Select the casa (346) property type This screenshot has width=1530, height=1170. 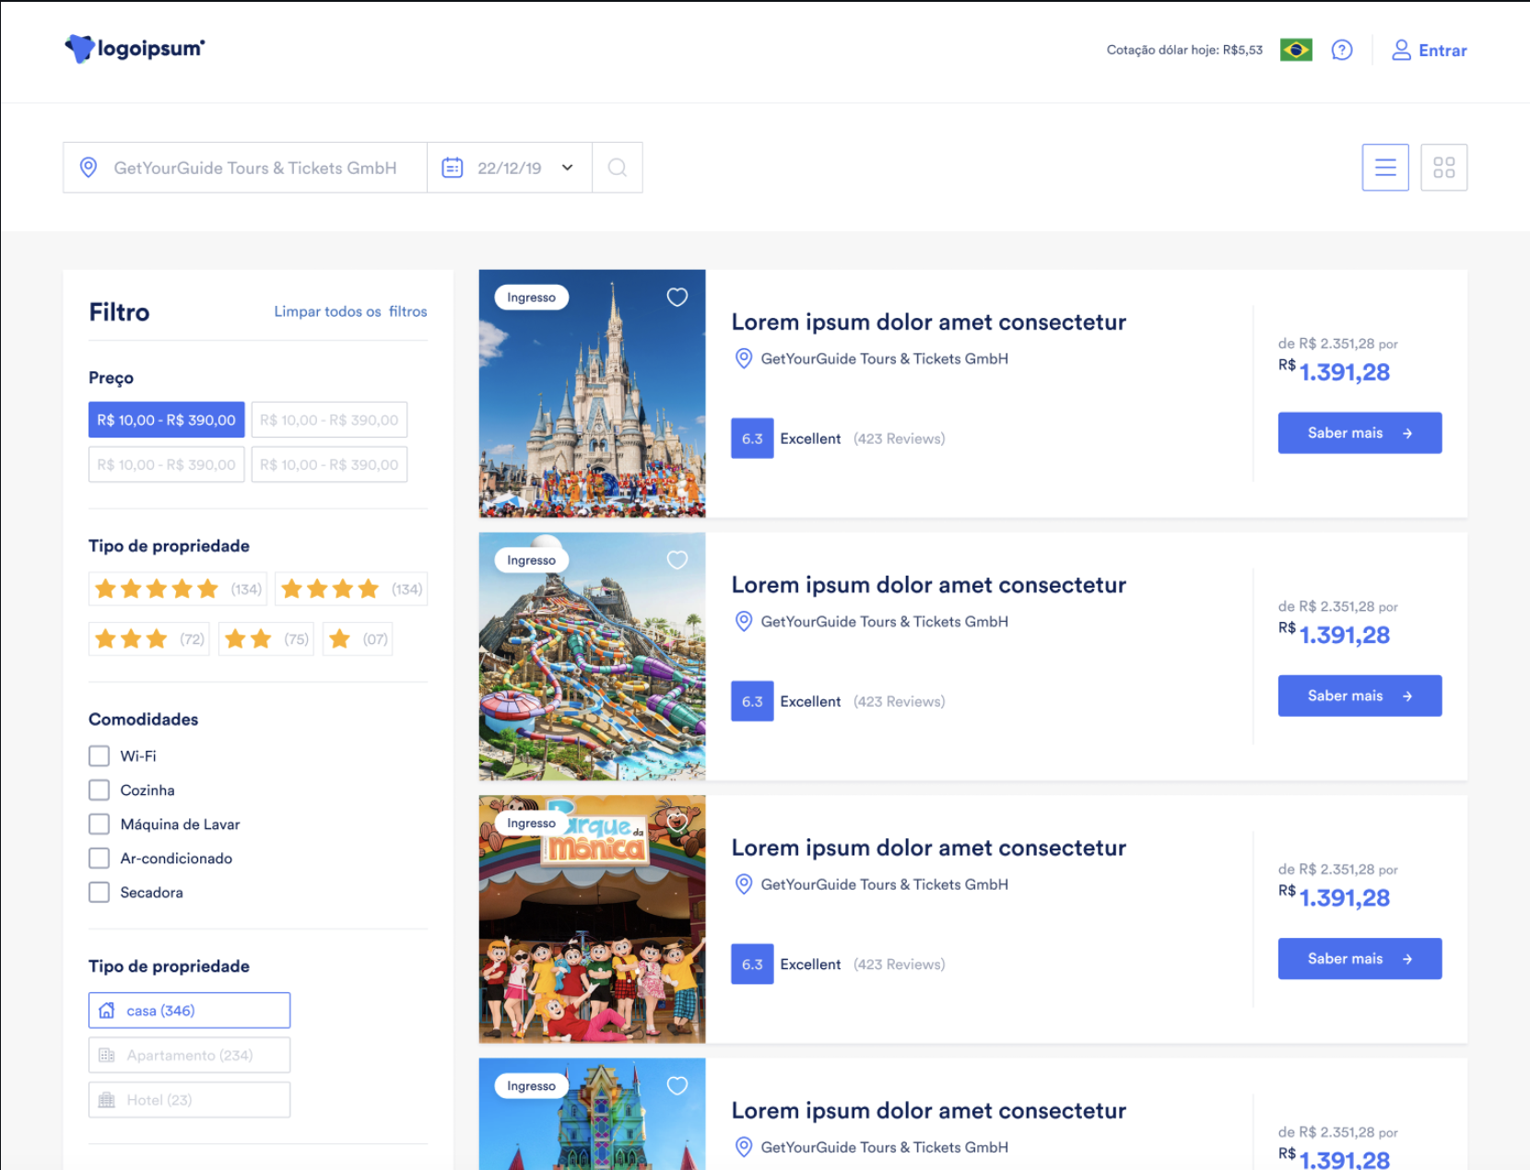[189, 1011]
